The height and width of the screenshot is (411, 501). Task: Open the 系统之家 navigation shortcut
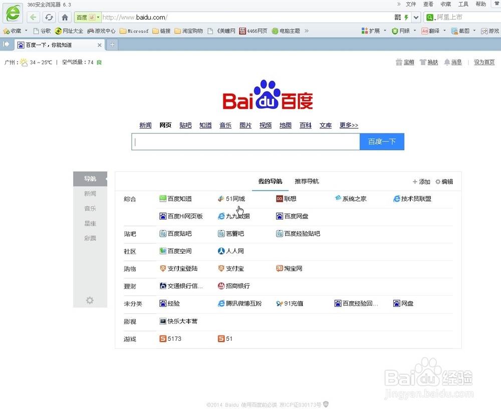[351, 199]
